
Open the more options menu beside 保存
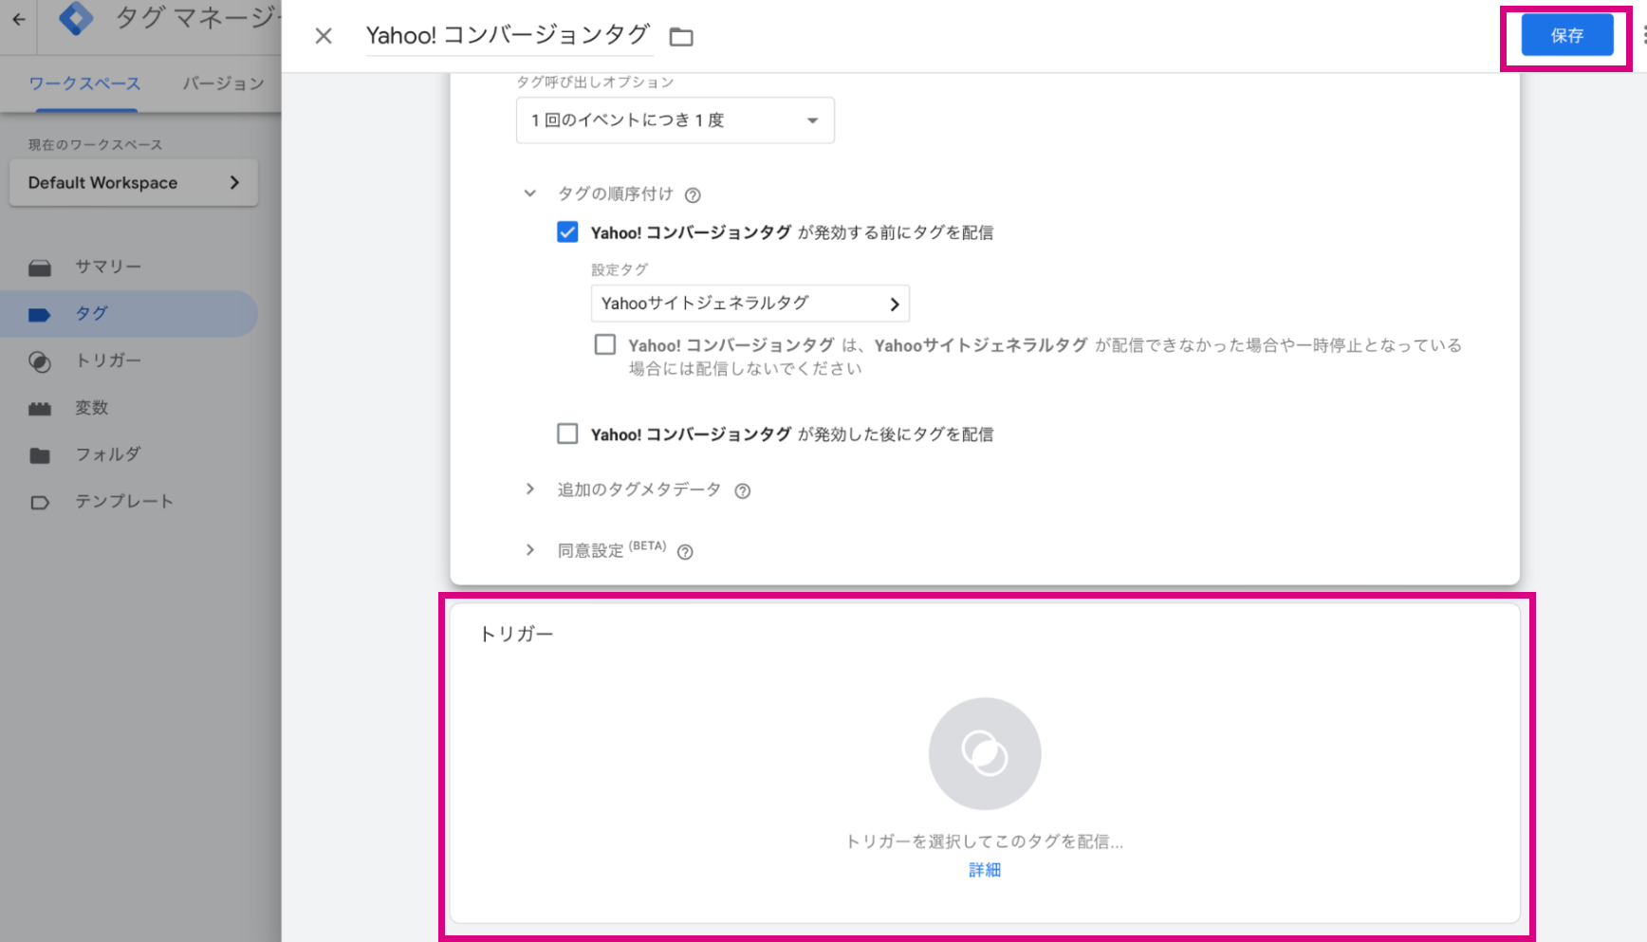[x=1642, y=35]
